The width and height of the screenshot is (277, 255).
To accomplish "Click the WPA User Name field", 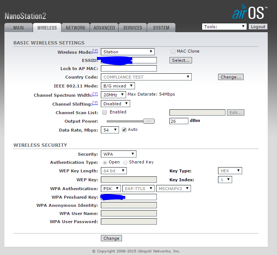I will click(x=129, y=213).
